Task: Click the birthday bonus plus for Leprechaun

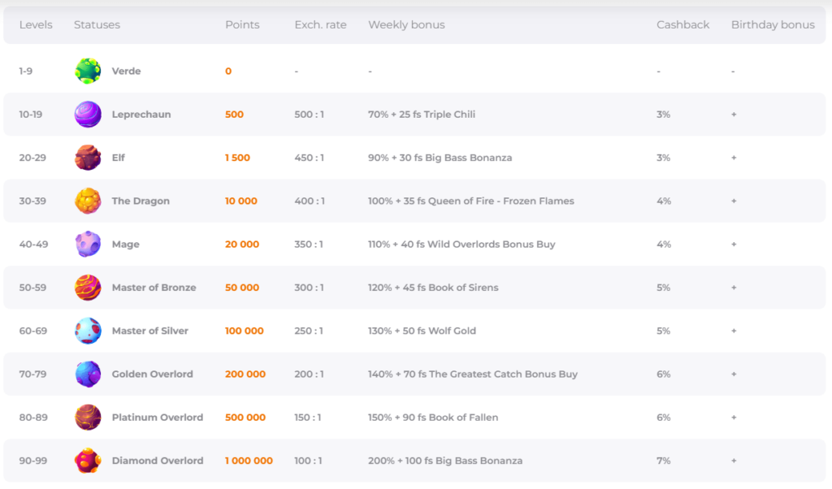Action: (x=734, y=115)
